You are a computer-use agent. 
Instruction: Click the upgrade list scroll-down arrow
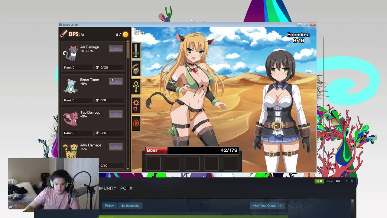click(128, 169)
